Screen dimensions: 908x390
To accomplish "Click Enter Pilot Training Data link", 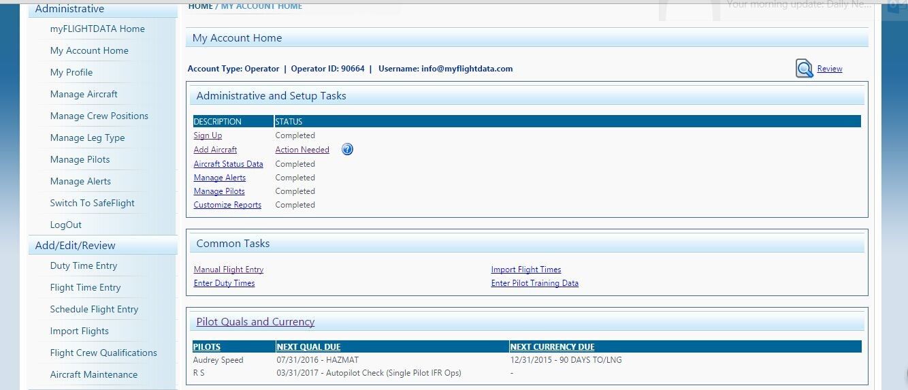I will (x=535, y=283).
